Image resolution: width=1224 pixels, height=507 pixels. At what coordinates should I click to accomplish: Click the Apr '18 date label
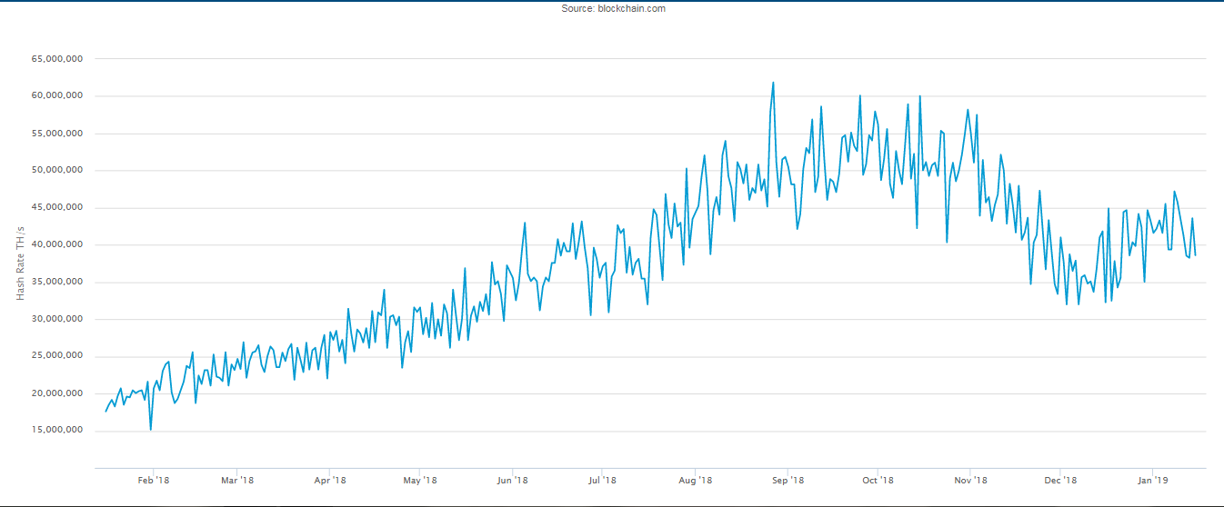330,480
